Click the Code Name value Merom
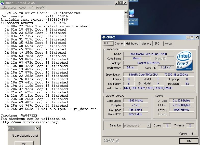This screenshot has height=145, width=200. (137, 58)
